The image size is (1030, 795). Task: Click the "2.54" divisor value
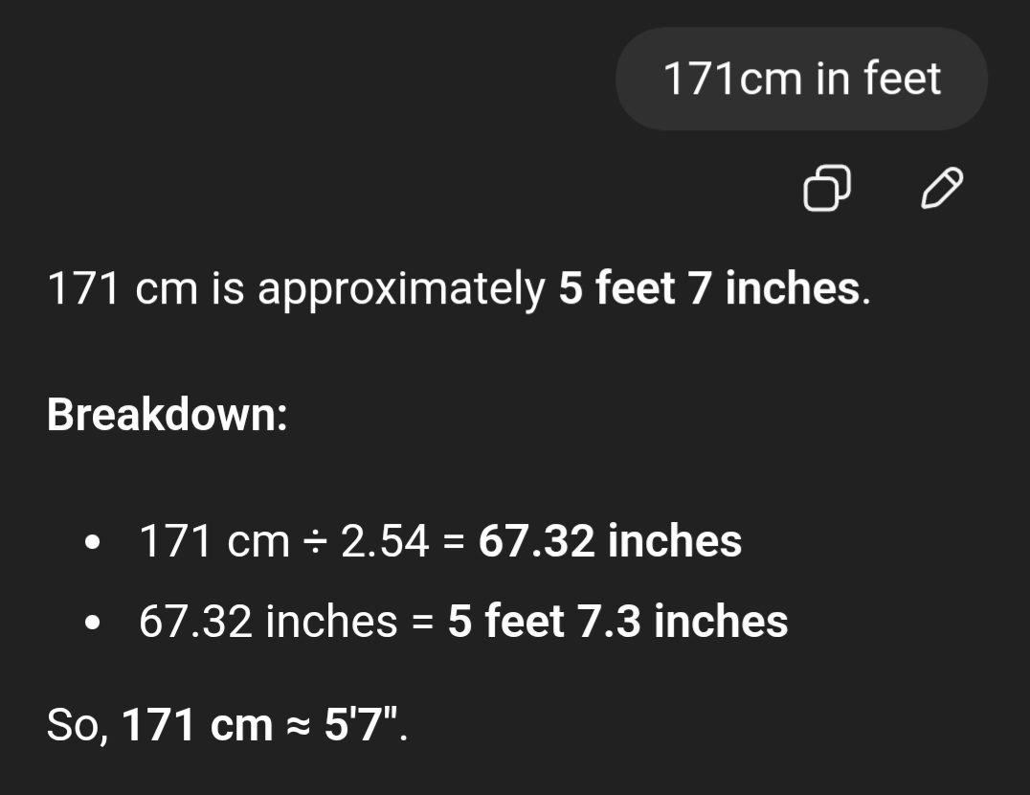point(385,541)
